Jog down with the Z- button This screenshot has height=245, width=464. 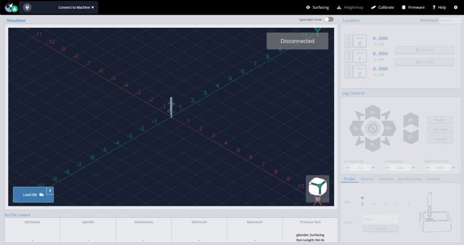411,136
